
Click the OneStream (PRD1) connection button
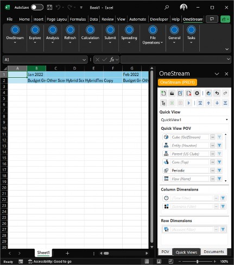click(178, 82)
